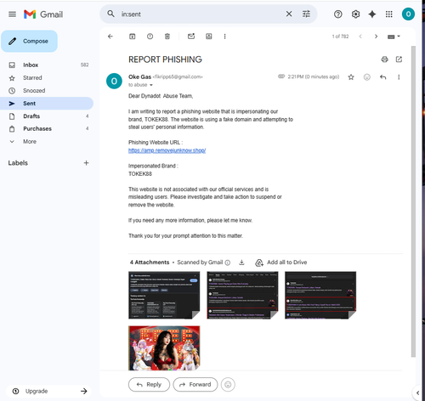Click the Labels heading
The width and height of the screenshot is (425, 401).
pos(18,163)
